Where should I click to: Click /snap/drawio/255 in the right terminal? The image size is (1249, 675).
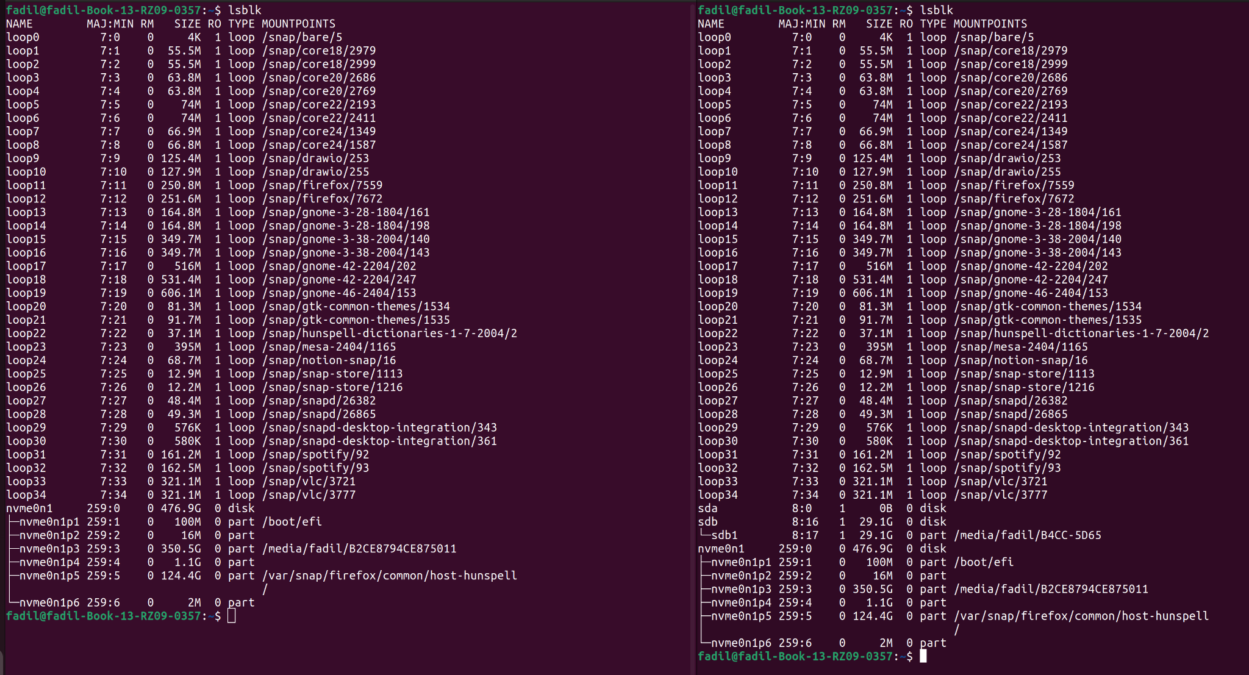pyautogui.click(x=1007, y=172)
